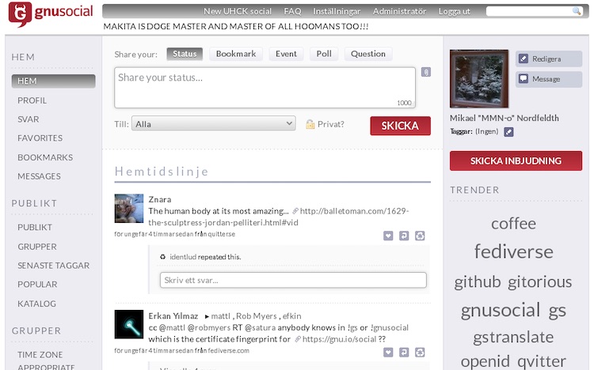Click the Message speech bubble icon
Viewport: 594px width, 370px height.
click(x=524, y=79)
